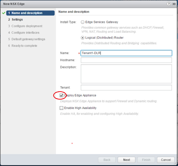Focus the Name field containing Tenant1-DLR
The height and width of the screenshot is (166, 178).
pos(126,53)
